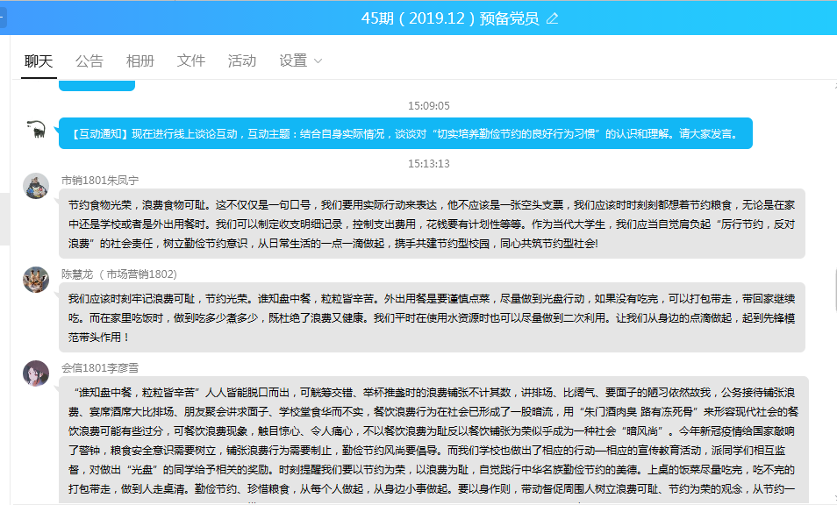This screenshot has width=837, height=505.
Task: Select the blue 互动通知 message bubble
Action: (x=405, y=134)
